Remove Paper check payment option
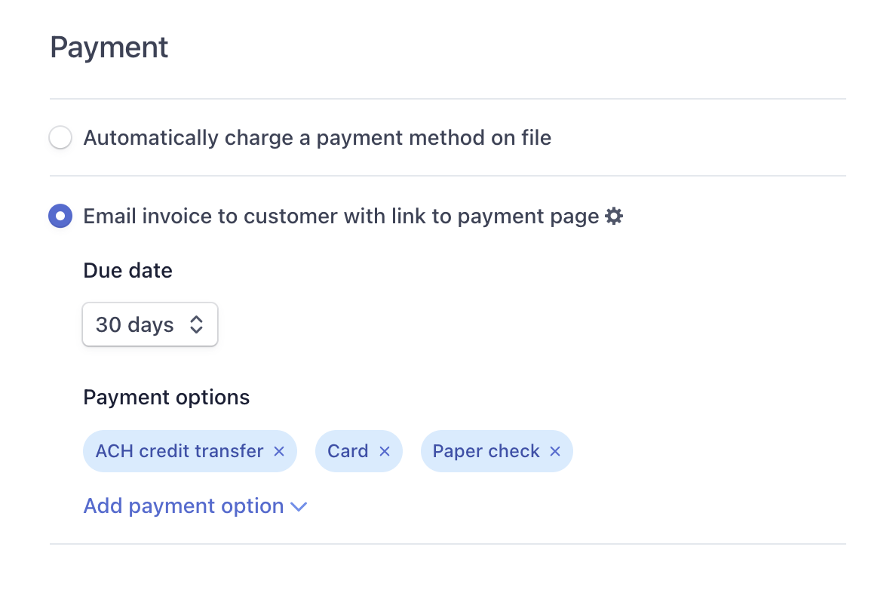Viewport: 896px width, 596px height. tap(555, 451)
